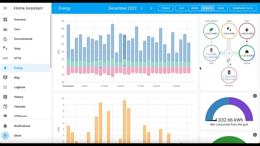Click the Low-carbon leaf circle

[x=211, y=31]
